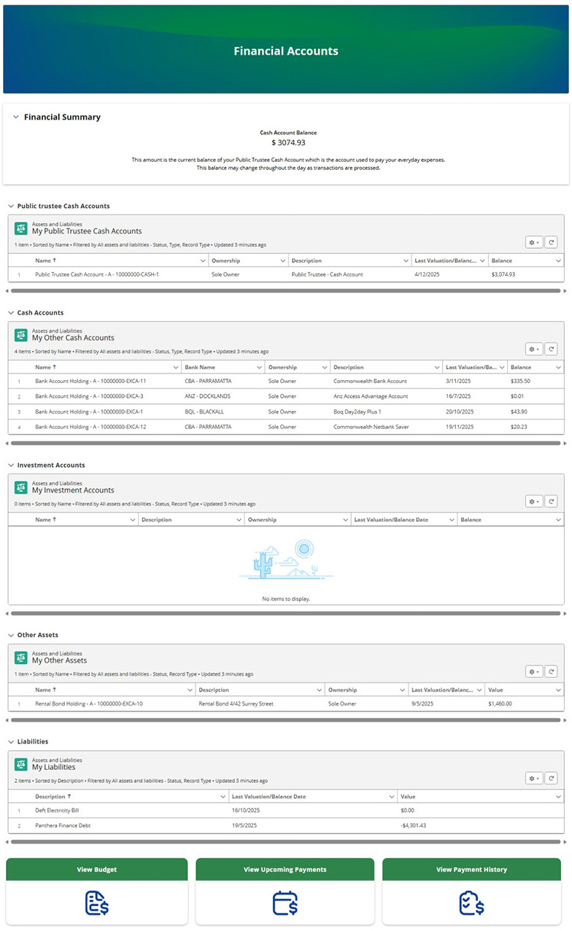This screenshot has height=931, width=572.
Task: Open Bank Account Holding 10000000-EXCA-12 record
Action: (90, 427)
